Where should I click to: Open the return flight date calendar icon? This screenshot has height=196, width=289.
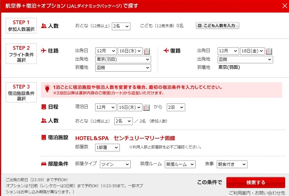(269, 51)
